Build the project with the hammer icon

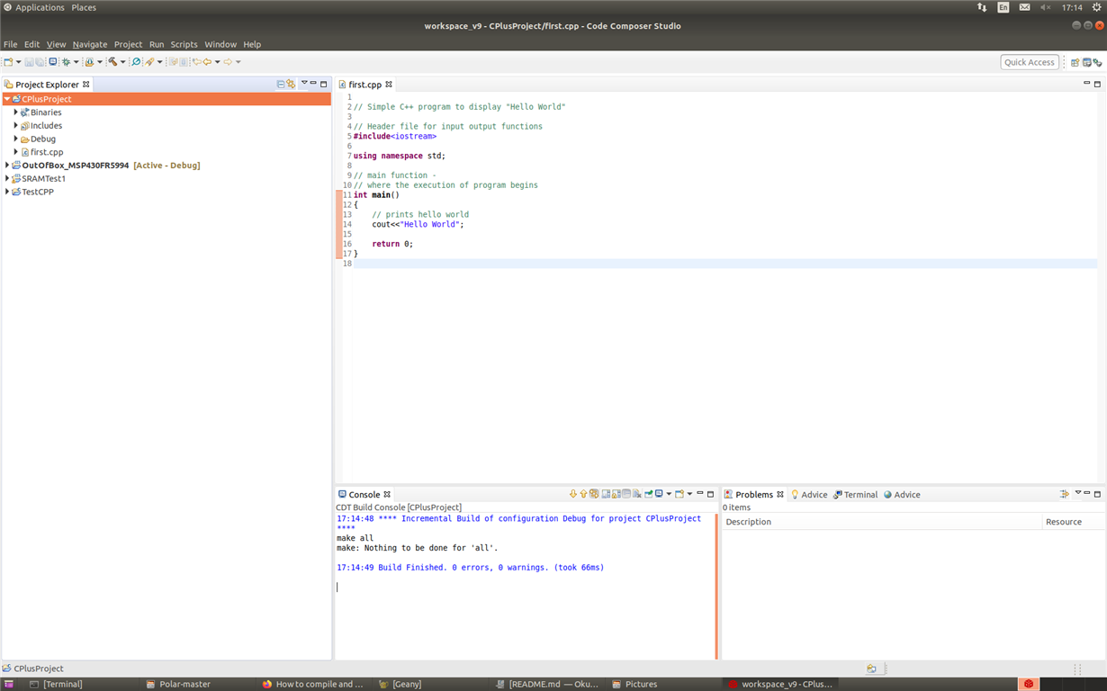(112, 62)
